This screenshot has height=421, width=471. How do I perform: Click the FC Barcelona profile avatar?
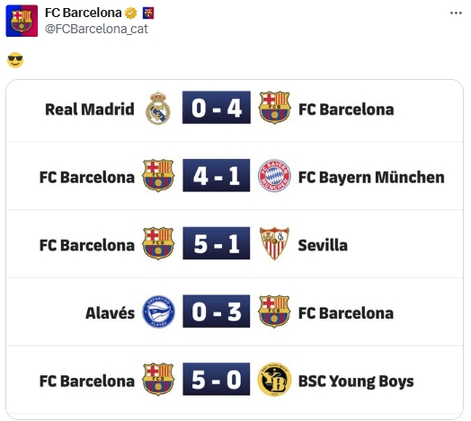click(x=22, y=21)
